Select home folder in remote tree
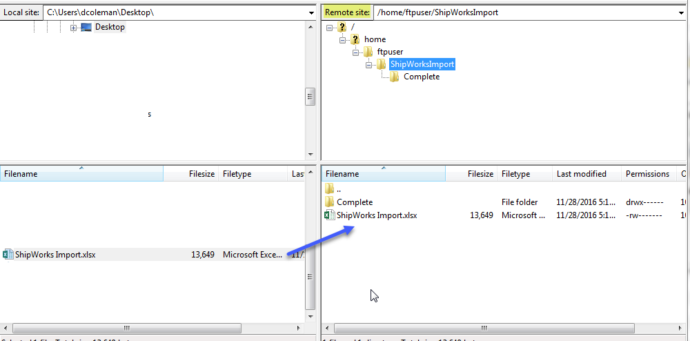Viewport: 690px width, 341px height. 375,39
